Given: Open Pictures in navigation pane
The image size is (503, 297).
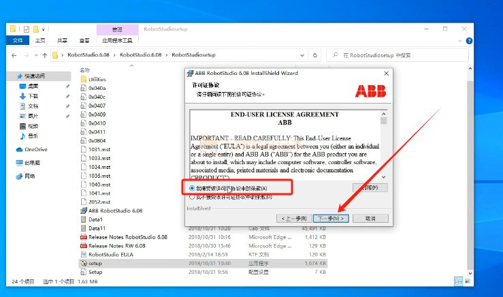Looking at the screenshot, I should tap(33, 116).
